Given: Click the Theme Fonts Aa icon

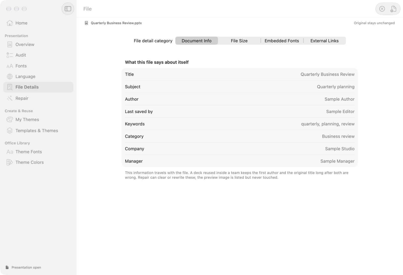Looking at the screenshot, I should [10, 152].
